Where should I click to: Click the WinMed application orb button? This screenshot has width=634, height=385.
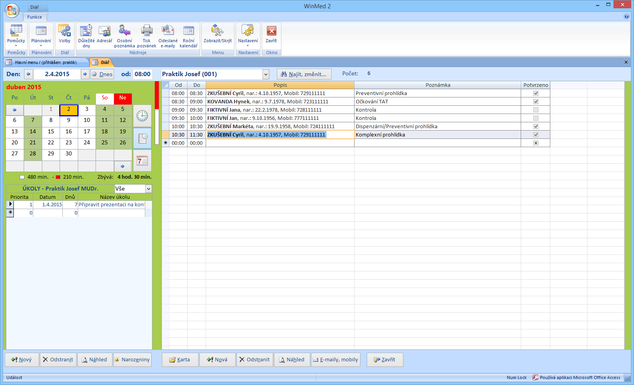point(11,10)
